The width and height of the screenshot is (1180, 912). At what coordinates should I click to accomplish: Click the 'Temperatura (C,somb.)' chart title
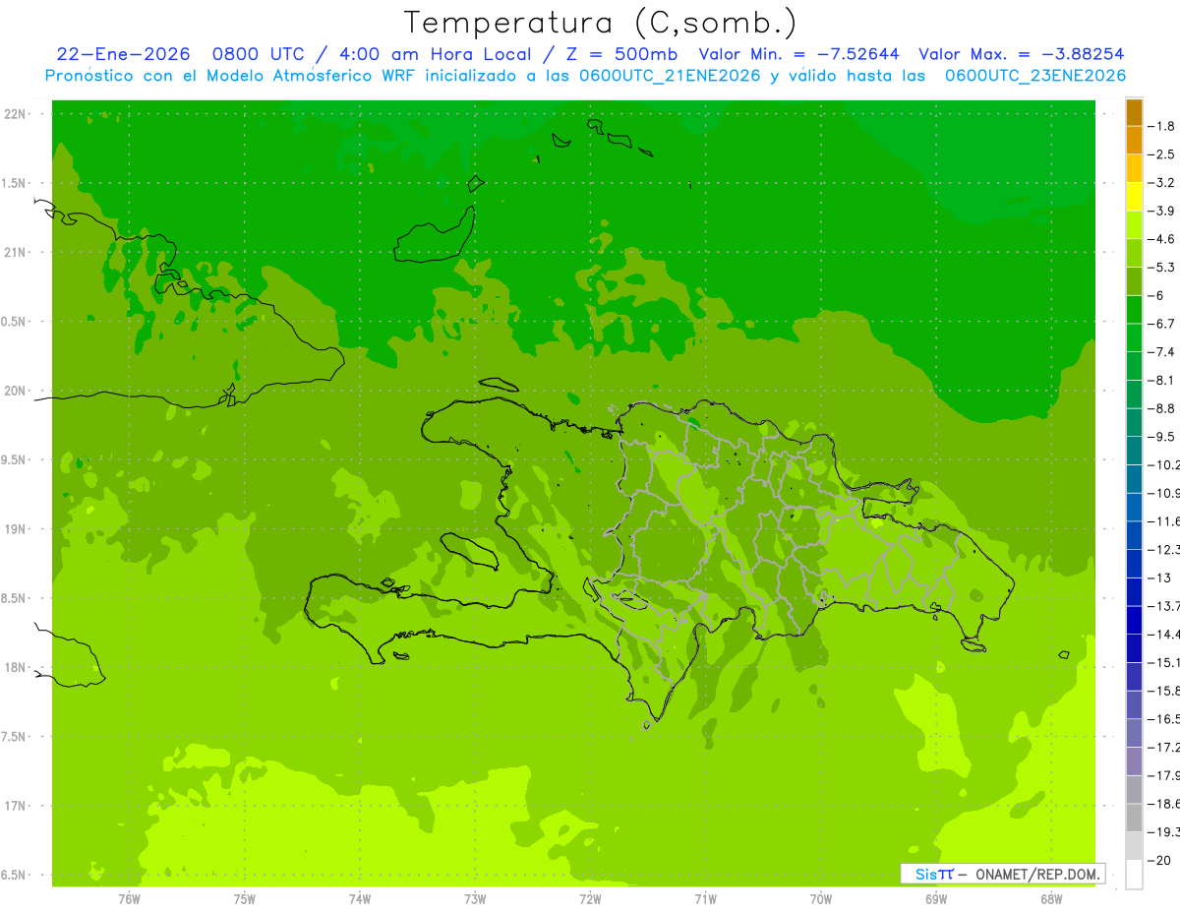coord(600,23)
